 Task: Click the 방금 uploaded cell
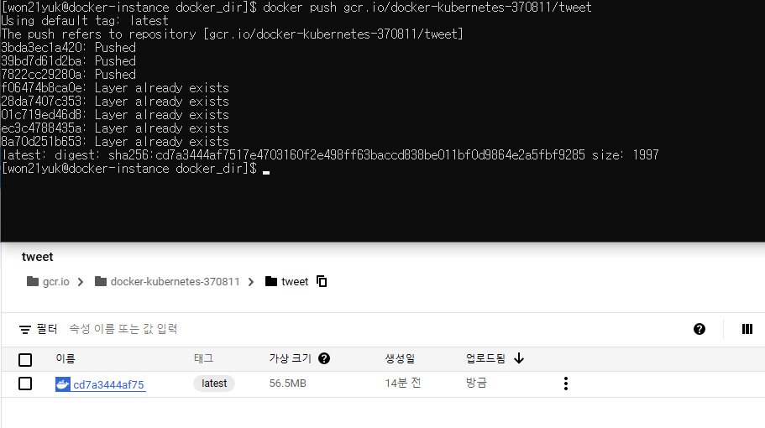click(476, 384)
